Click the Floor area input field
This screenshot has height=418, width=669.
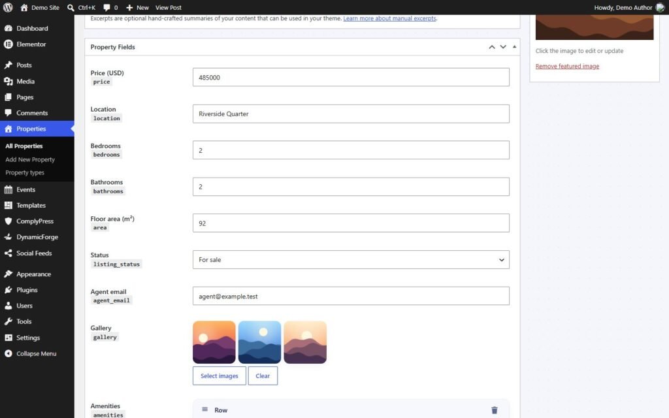coord(351,223)
